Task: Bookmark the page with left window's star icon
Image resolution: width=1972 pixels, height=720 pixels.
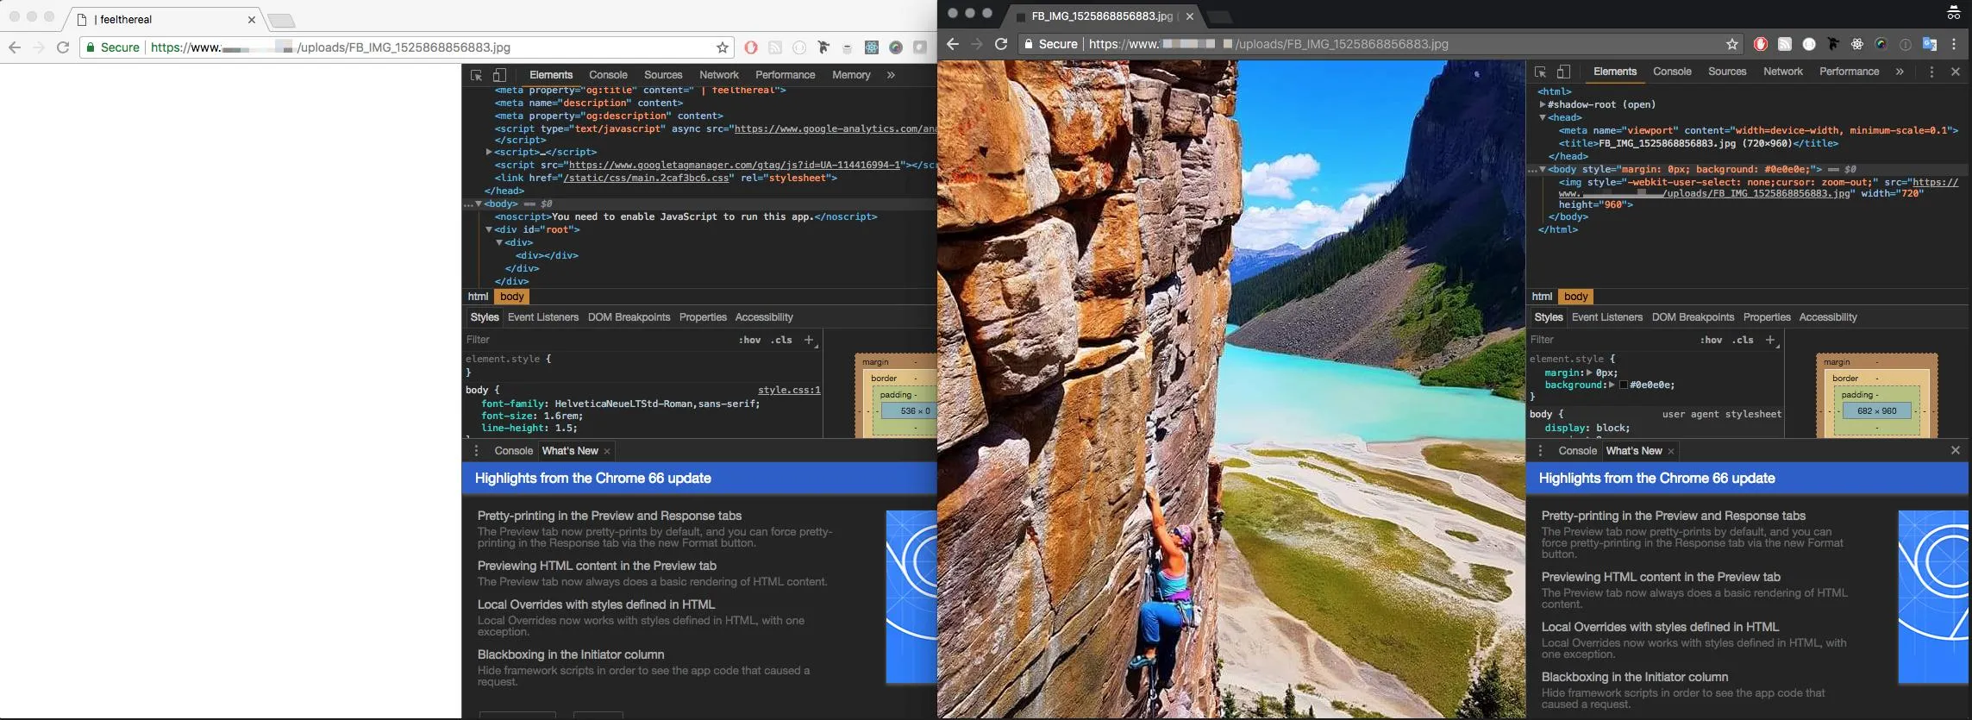Action: [x=723, y=47]
